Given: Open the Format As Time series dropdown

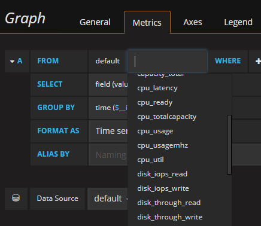Looking at the screenshot, I should click(x=108, y=131).
